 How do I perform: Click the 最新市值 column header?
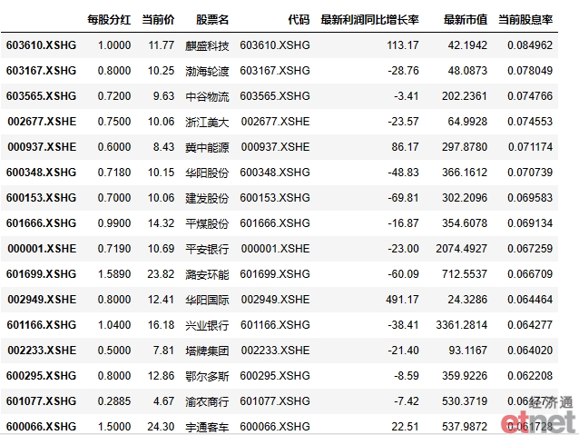click(466, 20)
